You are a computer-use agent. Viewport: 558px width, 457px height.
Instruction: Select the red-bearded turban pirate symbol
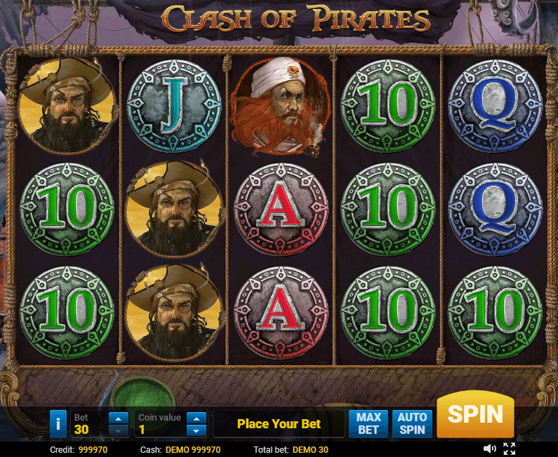pos(280,107)
